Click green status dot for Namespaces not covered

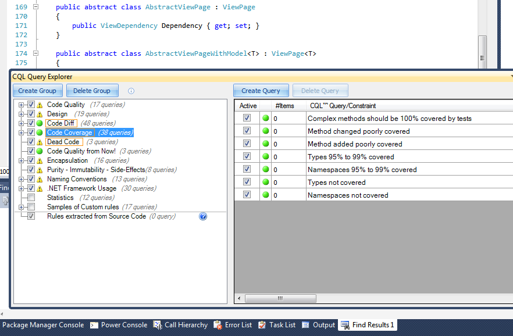click(x=266, y=195)
